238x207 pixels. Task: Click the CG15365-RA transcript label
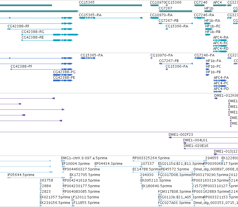click(90, 15)
